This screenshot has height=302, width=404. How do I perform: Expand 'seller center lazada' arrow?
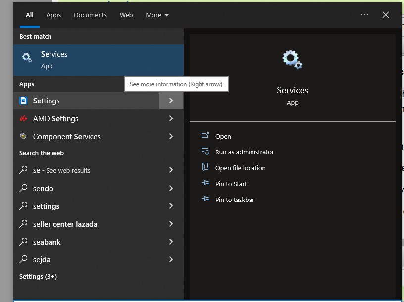[x=171, y=224]
